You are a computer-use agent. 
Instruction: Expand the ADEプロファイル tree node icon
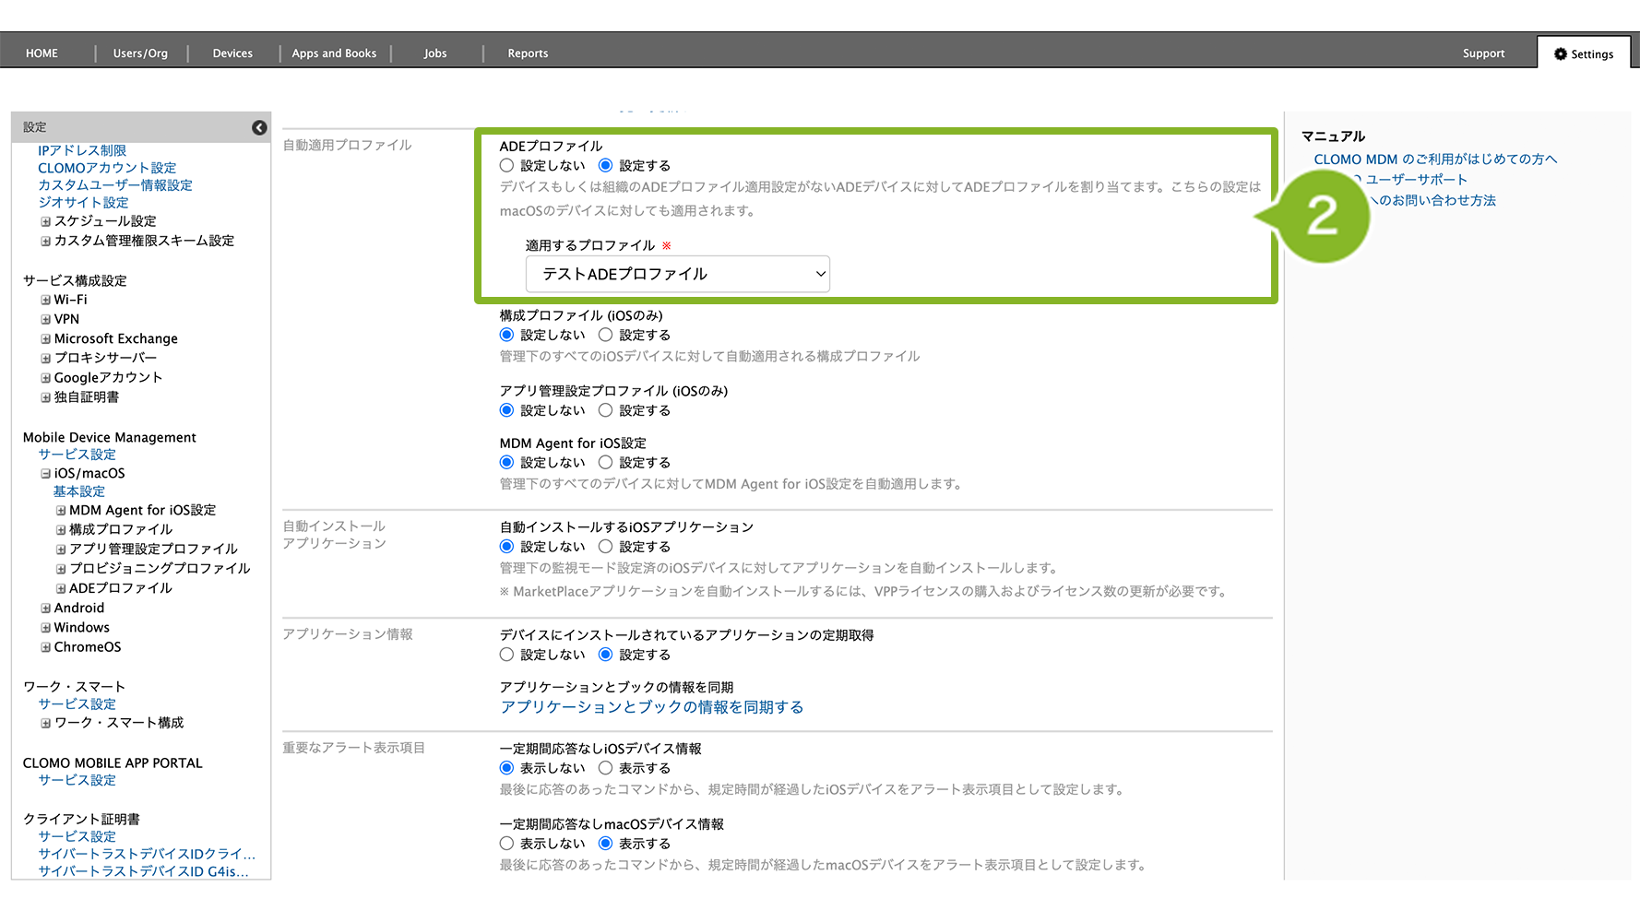tap(61, 588)
